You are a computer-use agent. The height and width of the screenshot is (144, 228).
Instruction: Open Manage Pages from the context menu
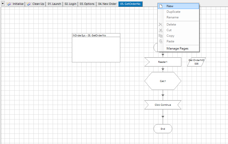[178, 49]
